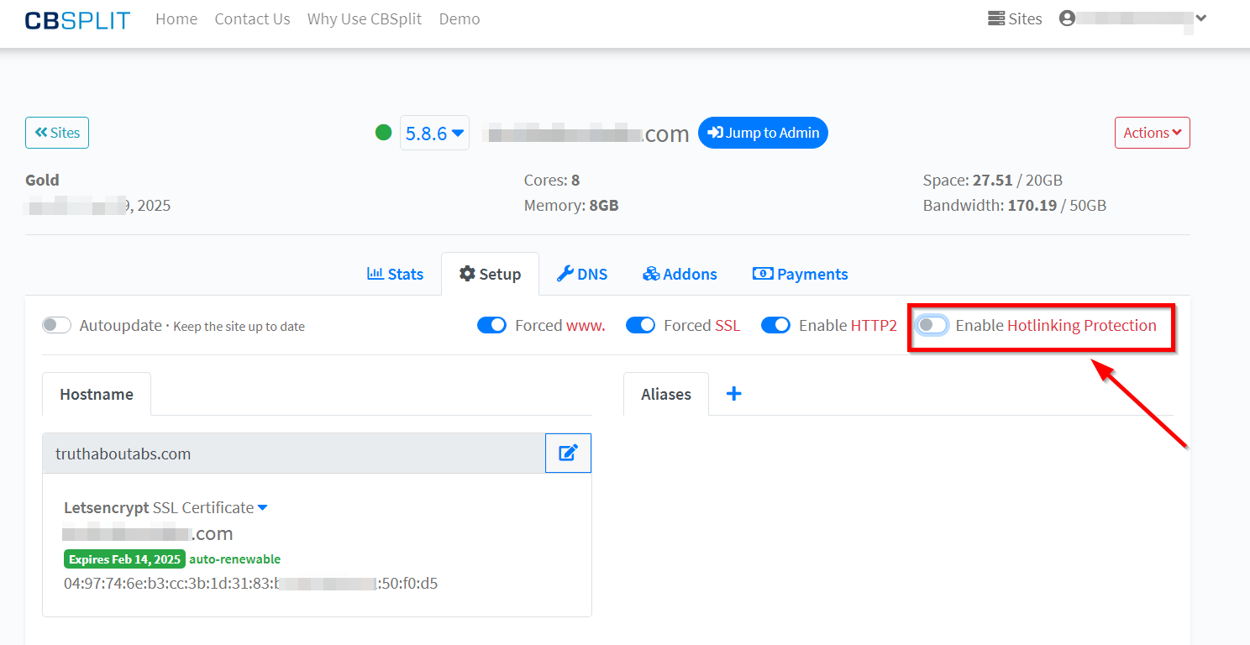Expand the red Actions dropdown
Image resolution: width=1250 pixels, height=645 pixels.
[x=1152, y=133]
